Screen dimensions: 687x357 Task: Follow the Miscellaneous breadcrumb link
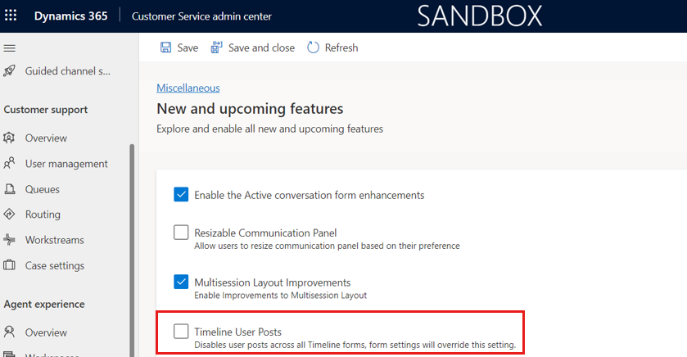188,88
